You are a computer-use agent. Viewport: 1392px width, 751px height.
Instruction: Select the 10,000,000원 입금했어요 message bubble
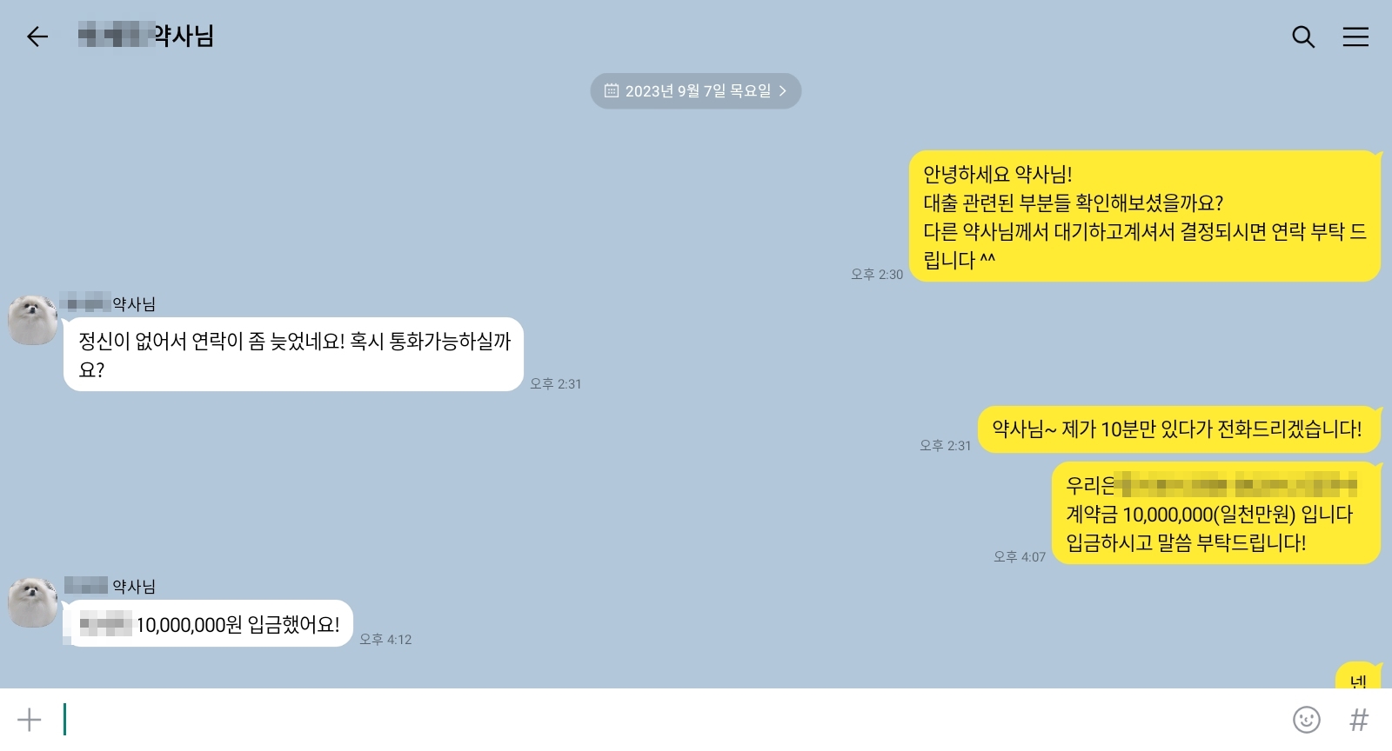[209, 624]
